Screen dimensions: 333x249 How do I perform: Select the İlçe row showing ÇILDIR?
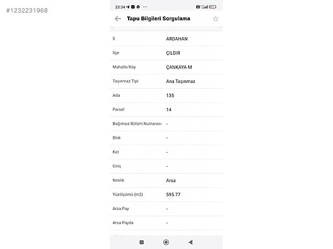166,53
